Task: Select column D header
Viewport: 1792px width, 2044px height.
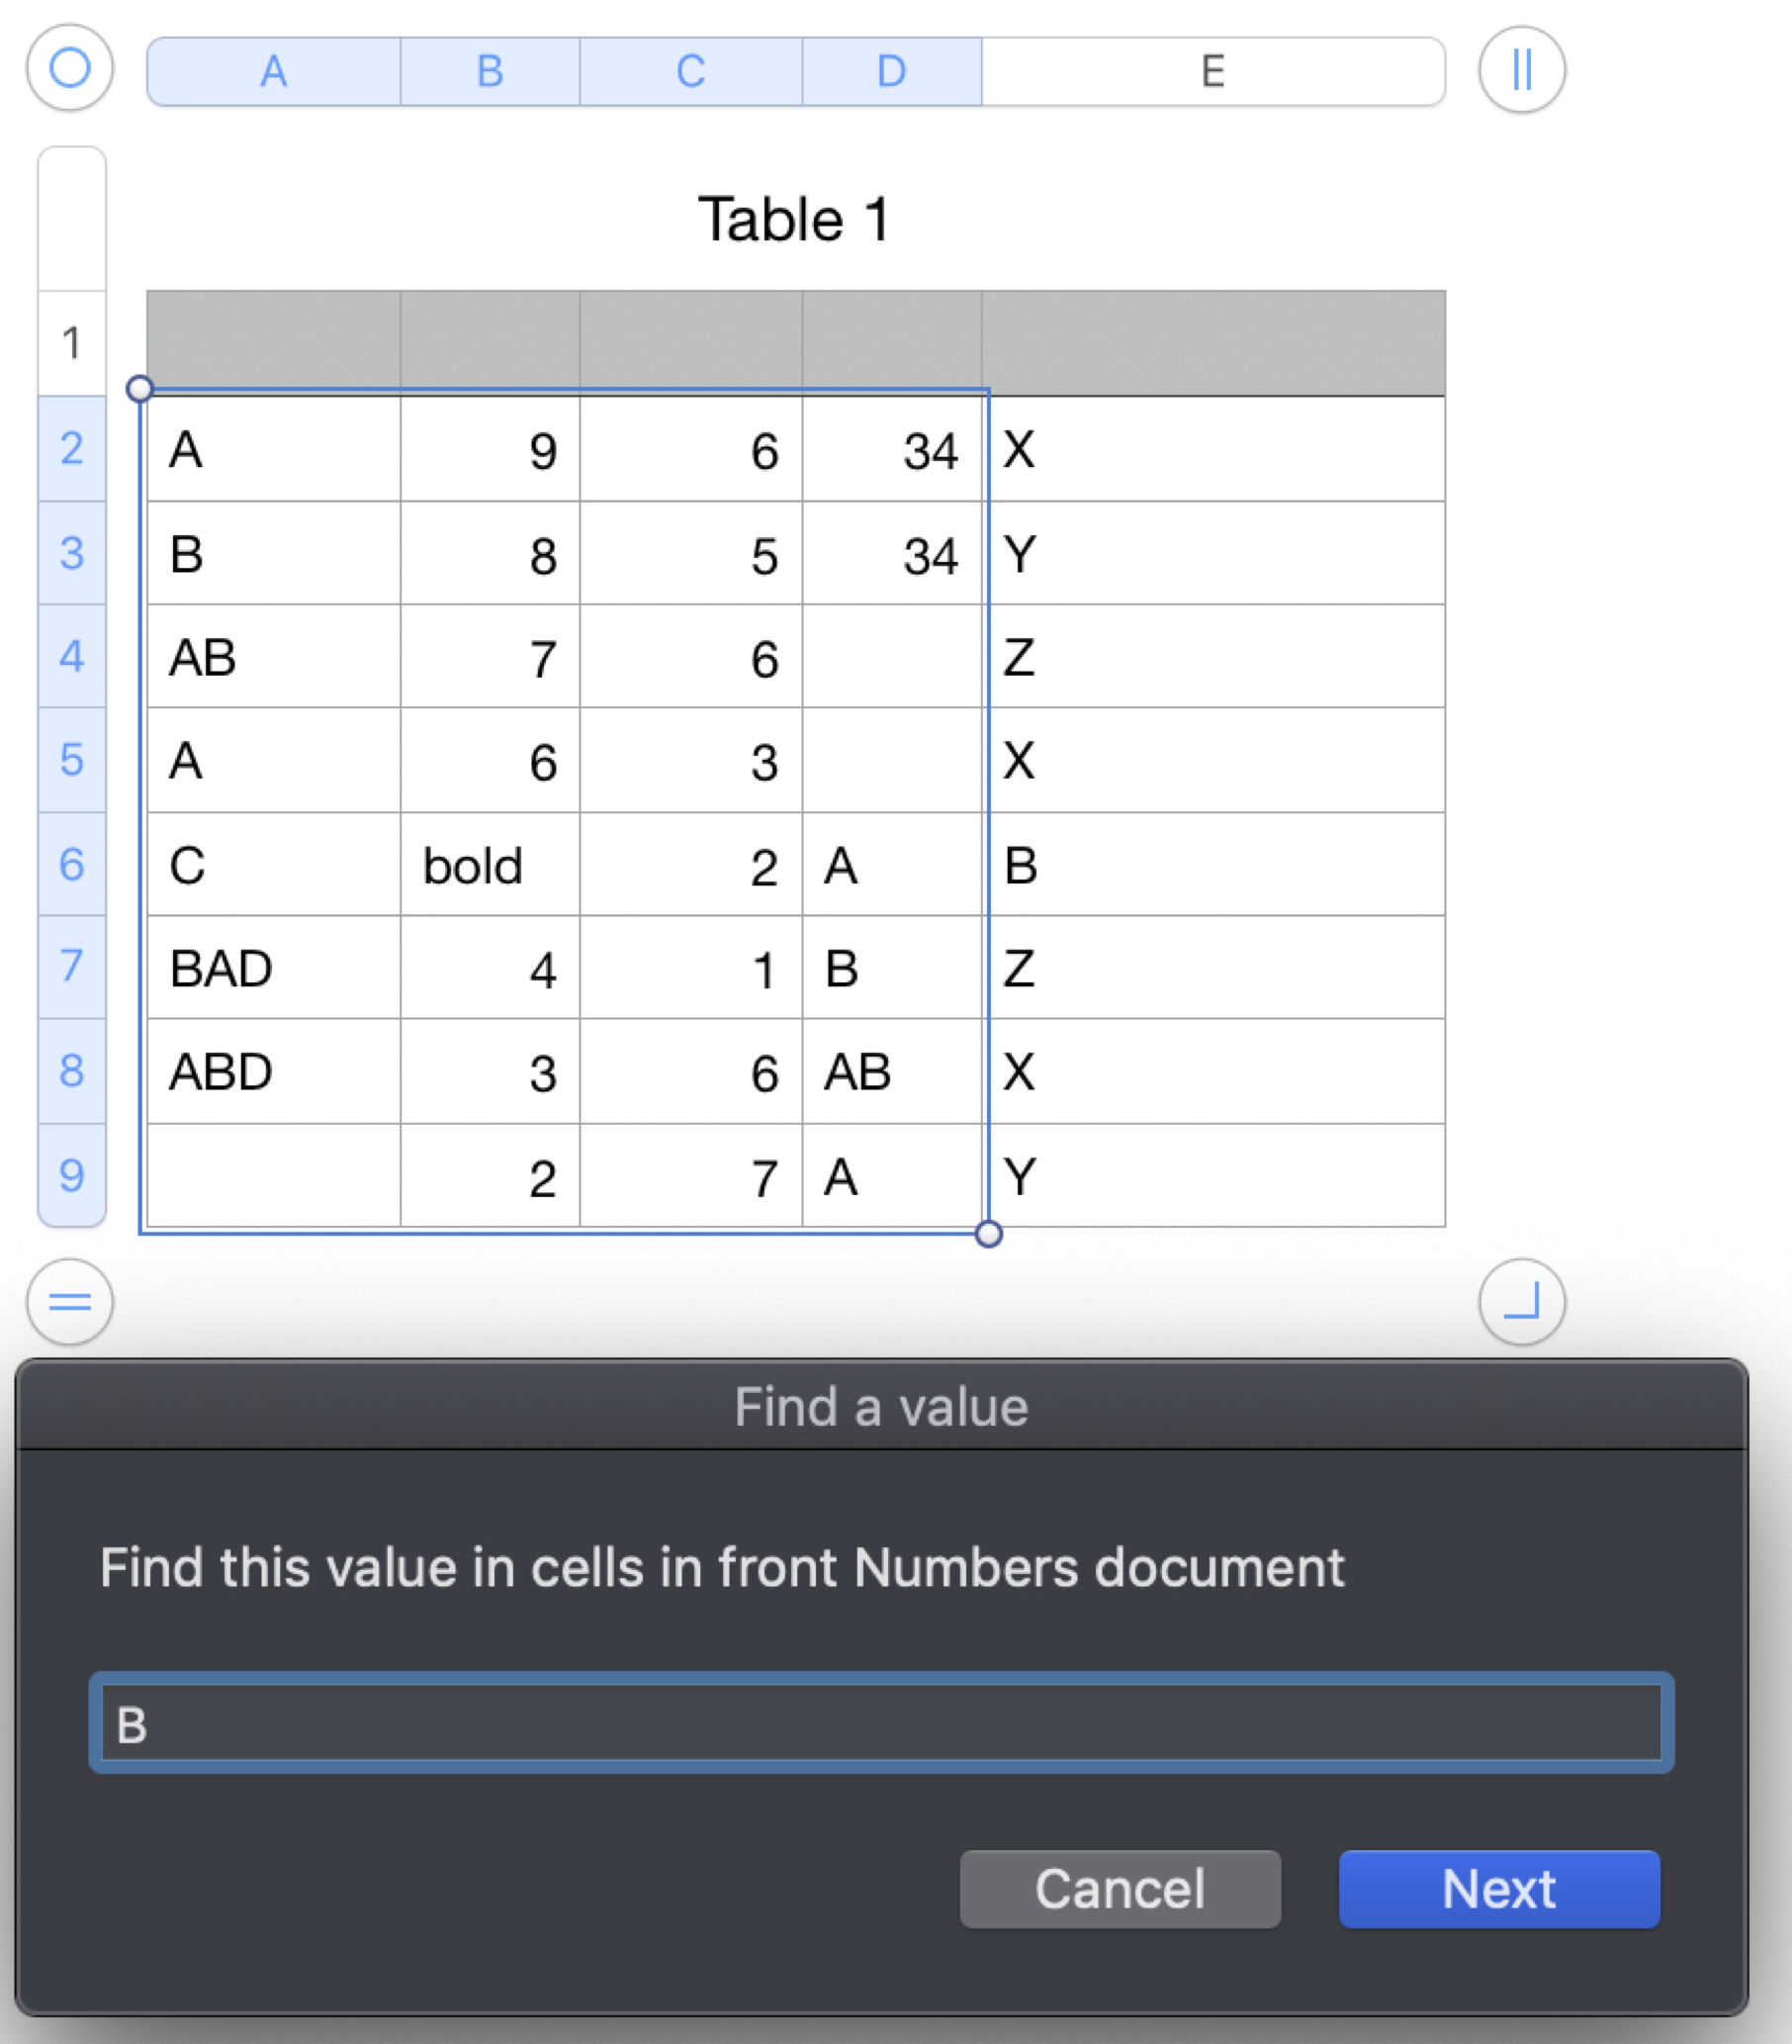Action: click(x=891, y=71)
